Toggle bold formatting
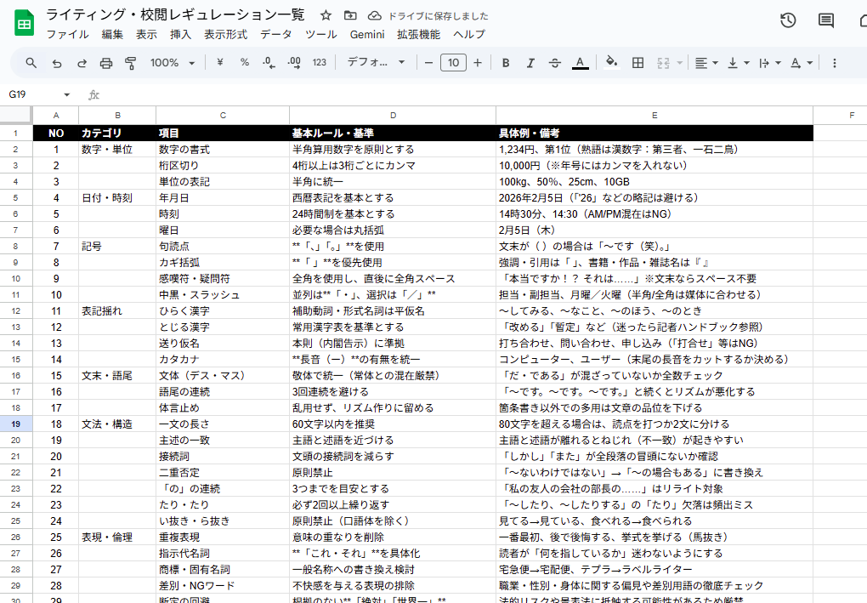The image size is (867, 603). [x=506, y=62]
